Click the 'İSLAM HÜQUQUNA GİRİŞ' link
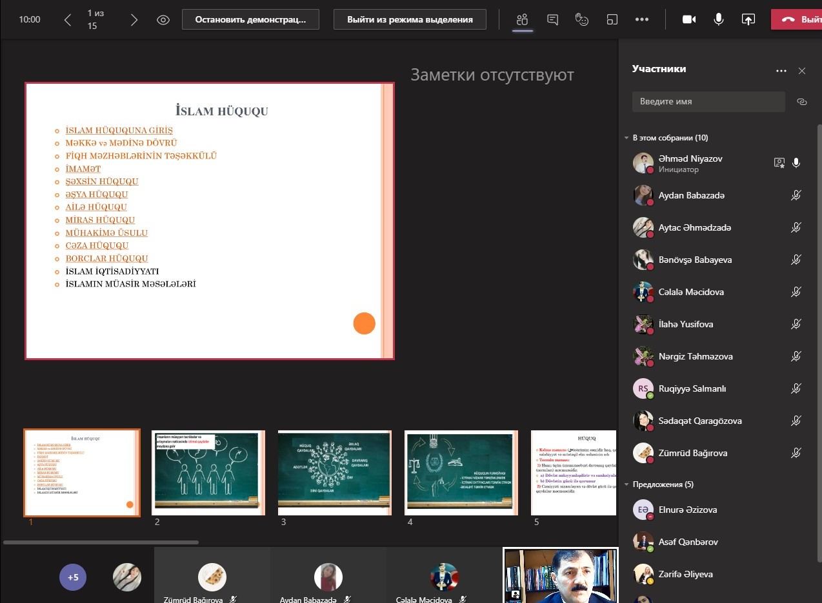The height and width of the screenshot is (603, 822). click(x=119, y=130)
